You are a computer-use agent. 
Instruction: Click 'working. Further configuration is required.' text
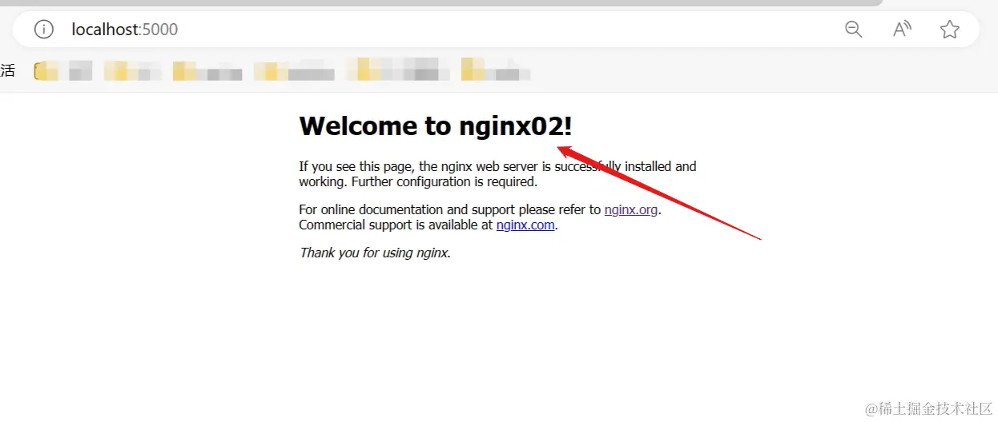[x=418, y=181]
